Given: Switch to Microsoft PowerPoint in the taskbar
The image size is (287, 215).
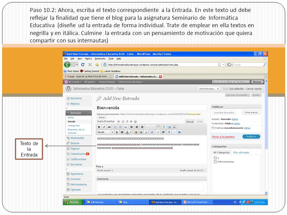Looking at the screenshot, I should (x=197, y=202).
